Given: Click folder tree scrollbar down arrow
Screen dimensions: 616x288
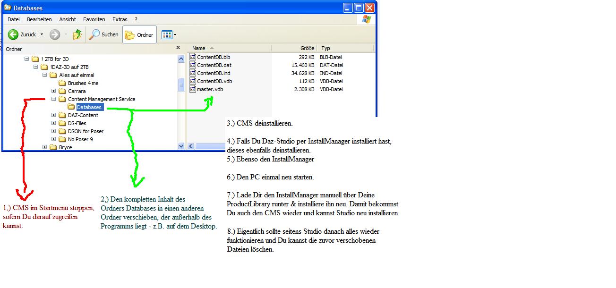Looking at the screenshot, I should click(181, 146).
